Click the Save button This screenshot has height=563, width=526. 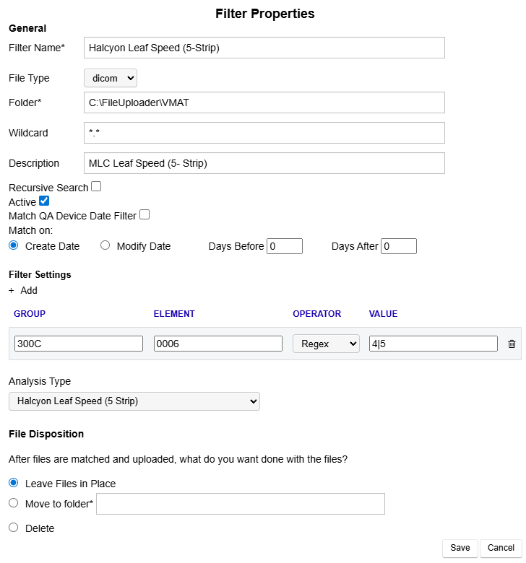pyautogui.click(x=460, y=548)
